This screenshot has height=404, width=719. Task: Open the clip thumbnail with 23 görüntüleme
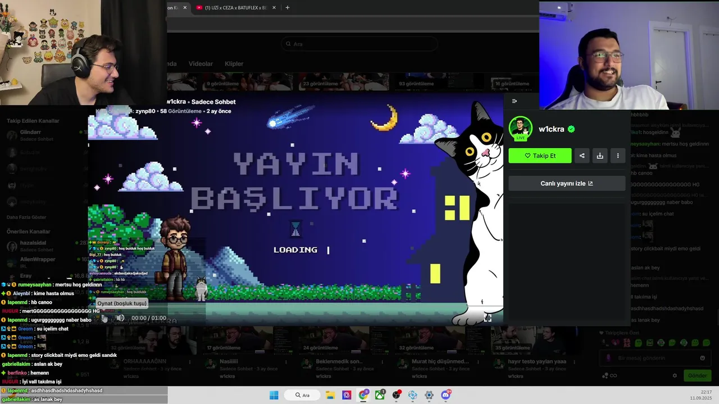(x=344, y=81)
